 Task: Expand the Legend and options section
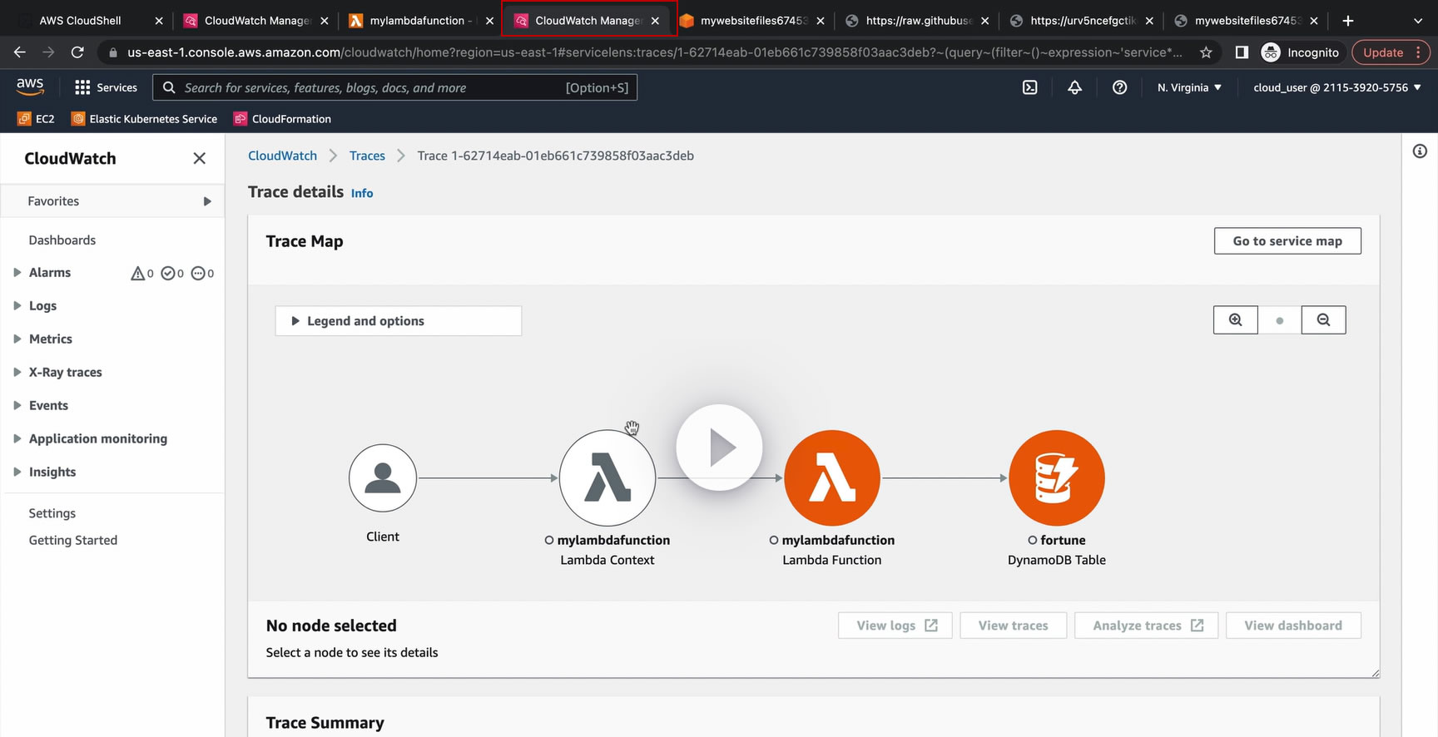(398, 321)
